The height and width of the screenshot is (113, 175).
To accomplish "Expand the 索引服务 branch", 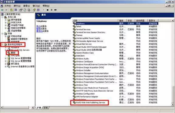I will tap(6, 64).
